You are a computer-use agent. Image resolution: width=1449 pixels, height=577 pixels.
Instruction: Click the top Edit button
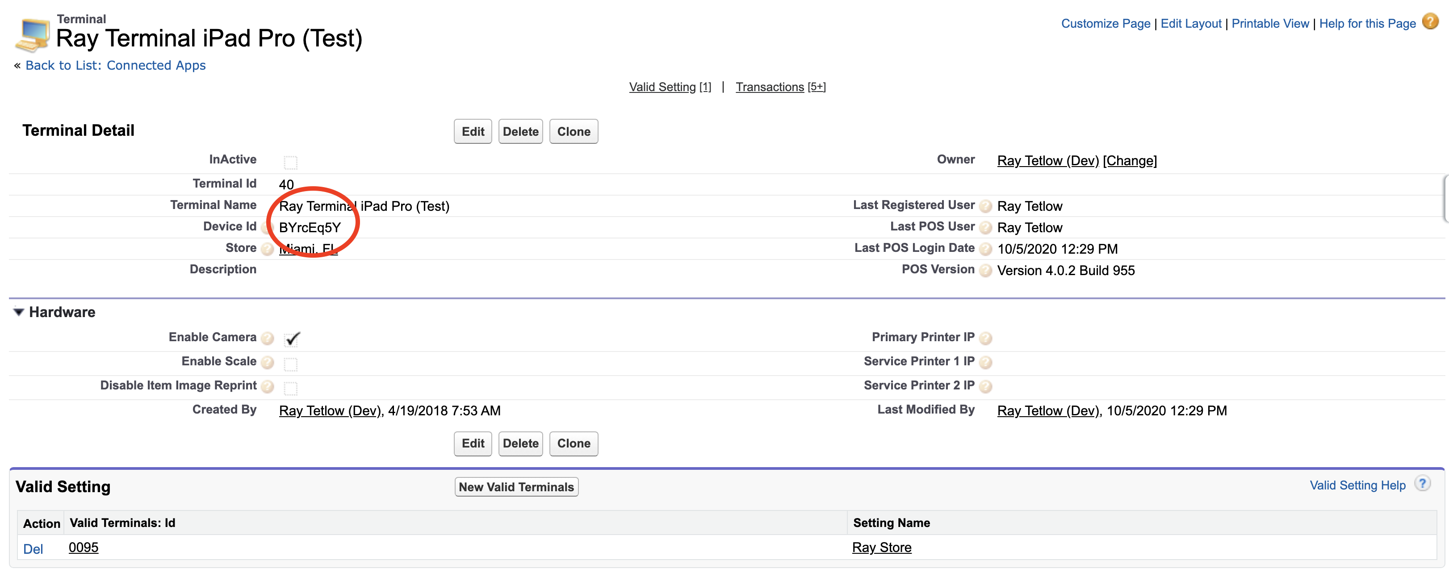click(473, 132)
